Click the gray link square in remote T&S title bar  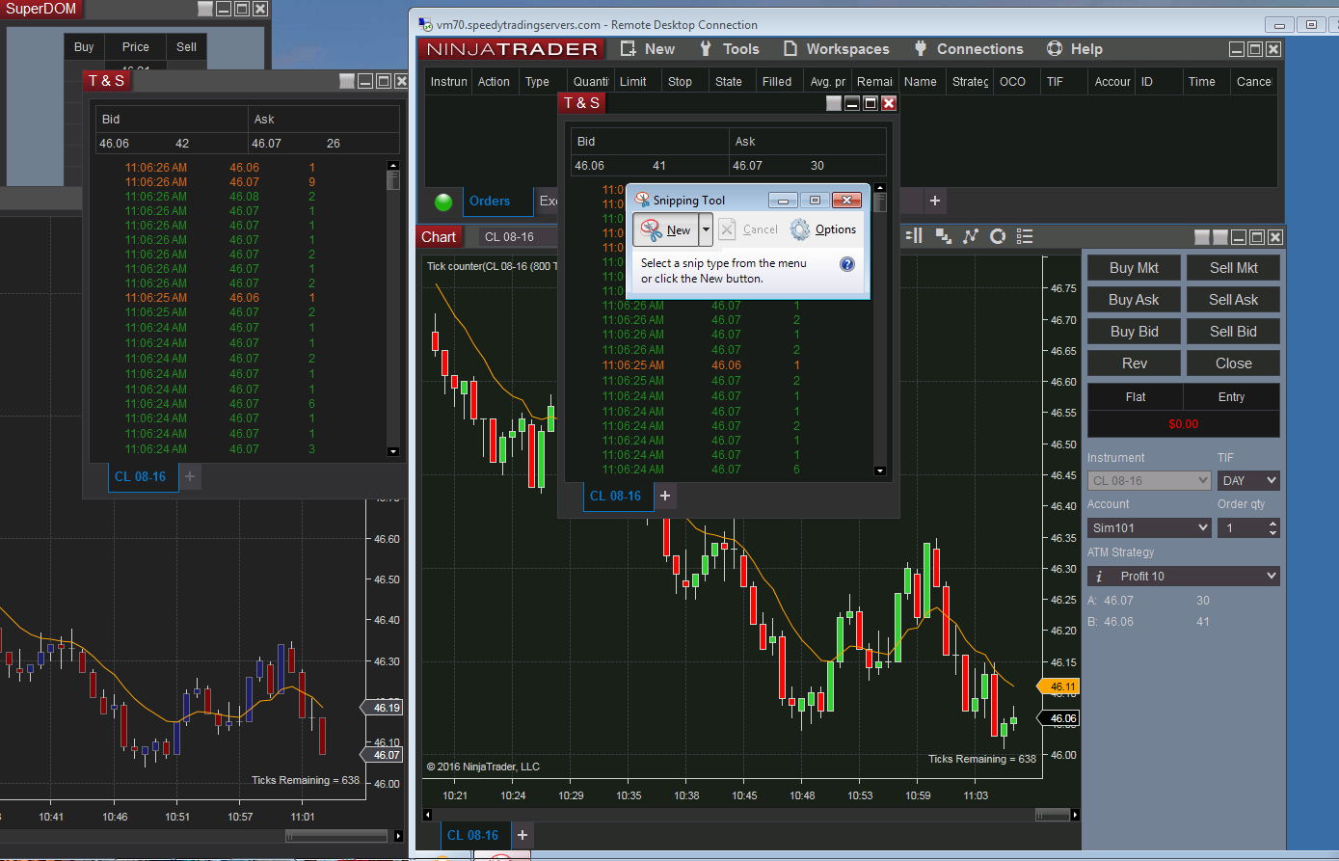click(834, 103)
